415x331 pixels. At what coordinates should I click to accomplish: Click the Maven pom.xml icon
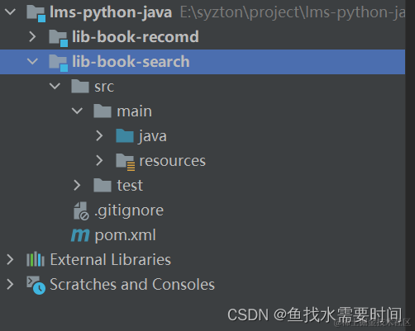tap(80, 235)
